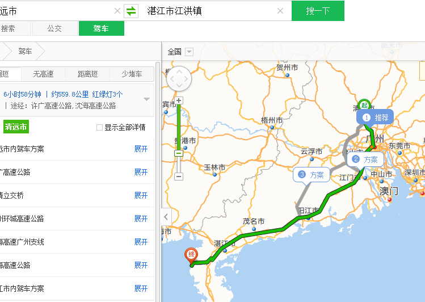This screenshot has width=425, height=302.
Task: Zoom in with the plus button
Action: point(179,100)
